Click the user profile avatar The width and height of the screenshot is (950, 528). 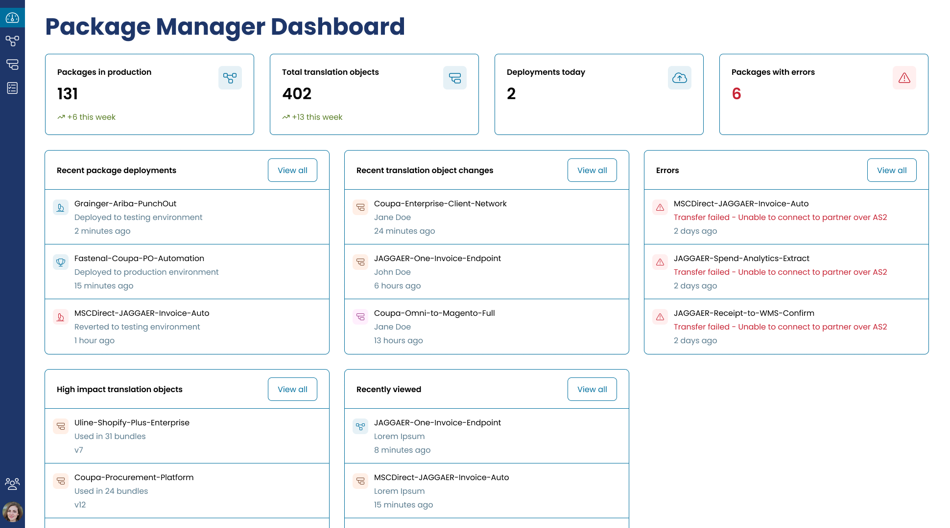(12, 512)
